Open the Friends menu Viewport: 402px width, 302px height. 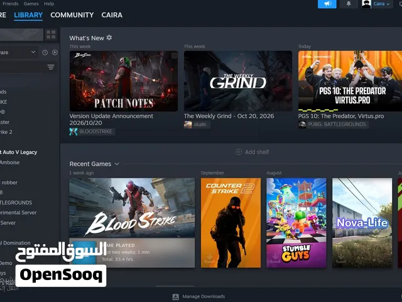[x=10, y=4]
